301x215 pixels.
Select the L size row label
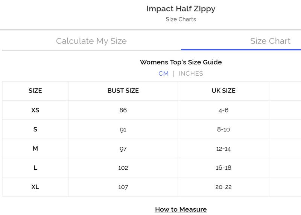pos(35,167)
